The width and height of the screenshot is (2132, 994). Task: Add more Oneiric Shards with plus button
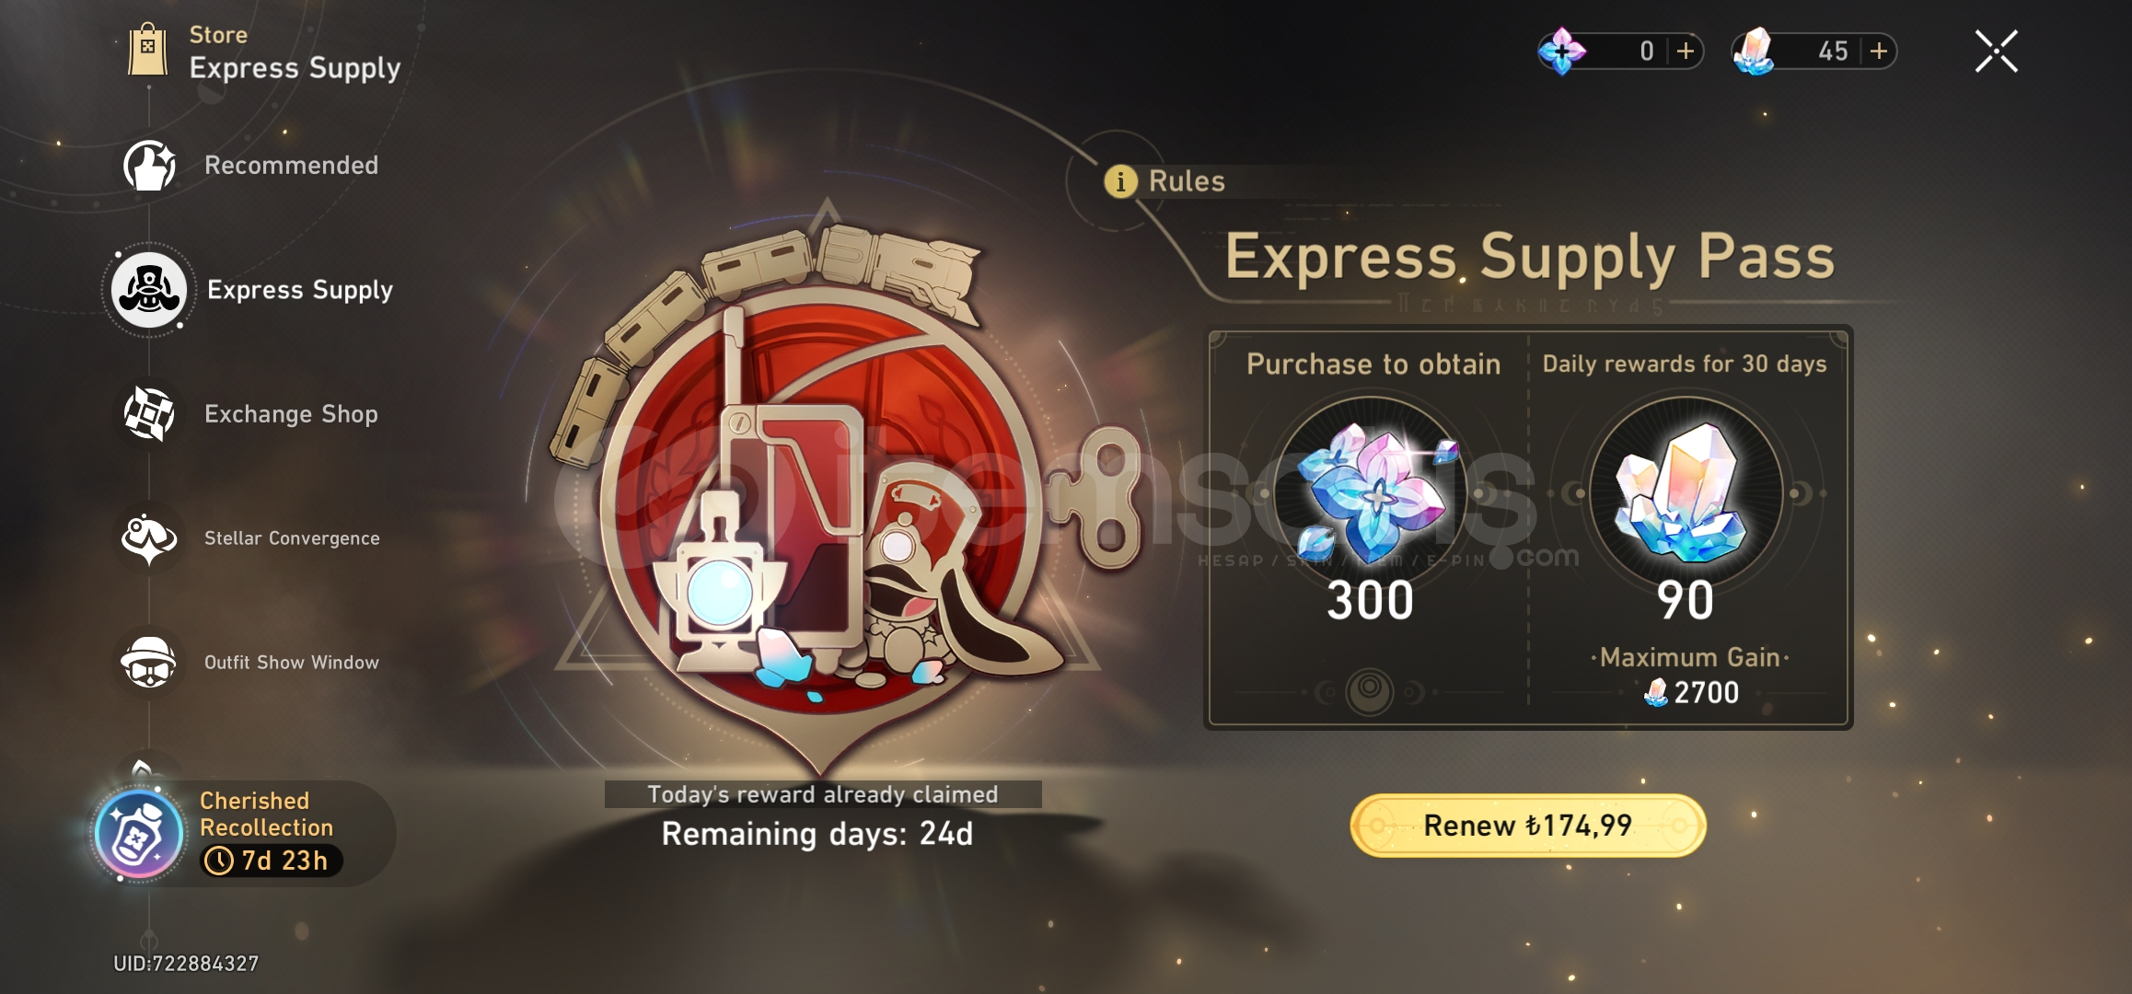click(1686, 51)
